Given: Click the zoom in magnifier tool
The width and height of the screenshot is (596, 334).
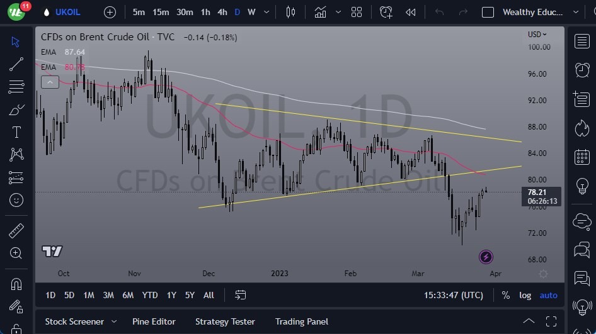Looking at the screenshot, I should (x=16, y=253).
